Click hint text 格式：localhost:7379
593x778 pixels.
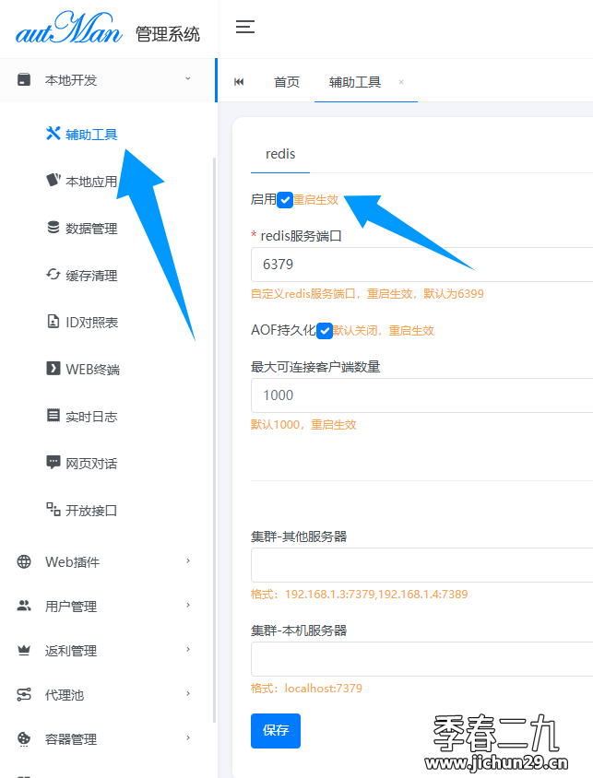[x=307, y=689]
